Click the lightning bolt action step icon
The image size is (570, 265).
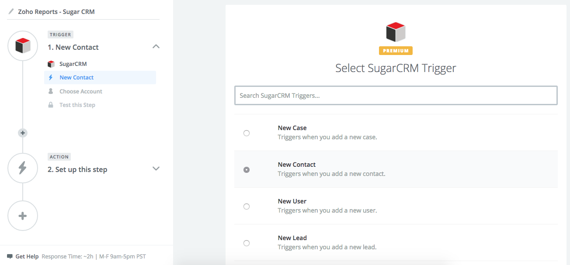pos(23,168)
